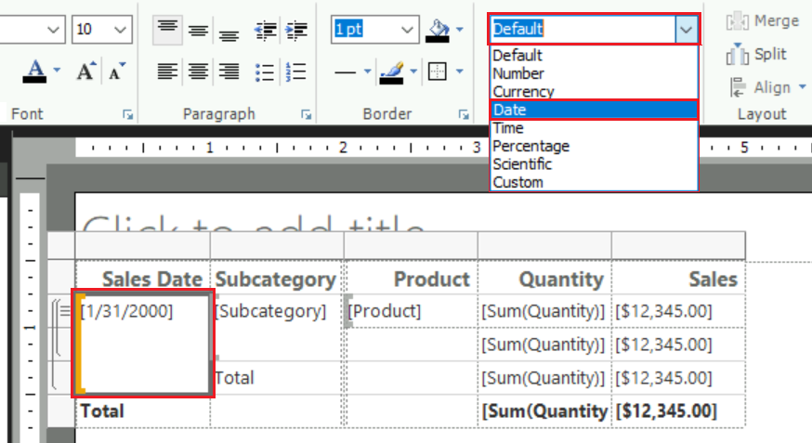This screenshot has width=812, height=443.
Task: Expand the border width 1 pt dropdown
Action: point(407,30)
